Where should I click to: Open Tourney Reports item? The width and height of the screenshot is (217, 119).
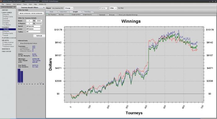(6, 31)
